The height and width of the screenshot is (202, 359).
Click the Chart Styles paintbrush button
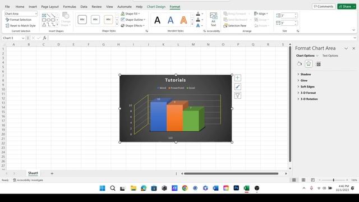click(238, 86)
